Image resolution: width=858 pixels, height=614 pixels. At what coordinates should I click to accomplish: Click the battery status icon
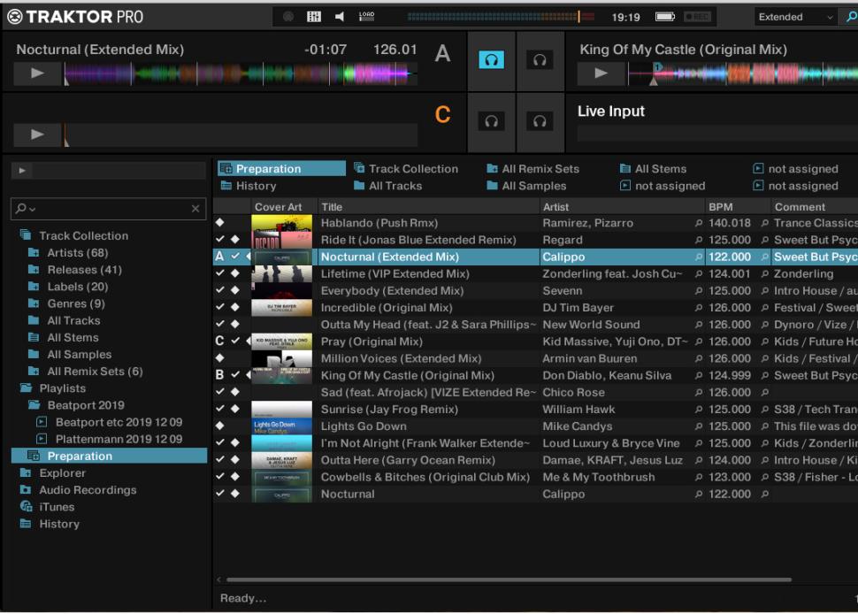664,17
